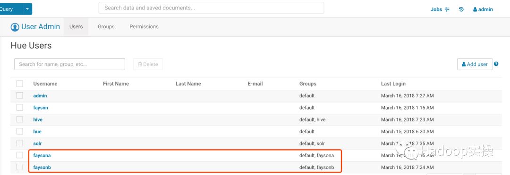The image size is (510, 175).
Task: Open the hue username link
Action: point(37,132)
